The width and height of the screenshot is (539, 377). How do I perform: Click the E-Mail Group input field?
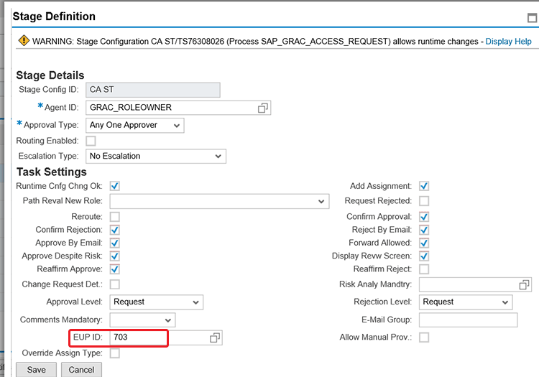point(467,320)
